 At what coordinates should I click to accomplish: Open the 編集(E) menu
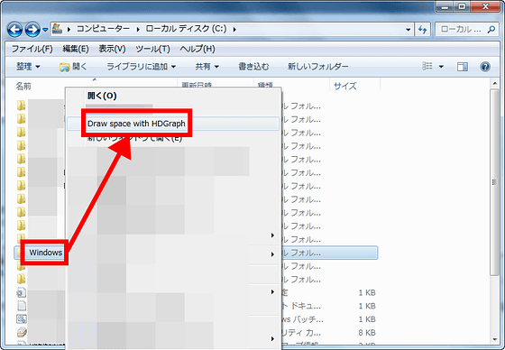(x=76, y=49)
